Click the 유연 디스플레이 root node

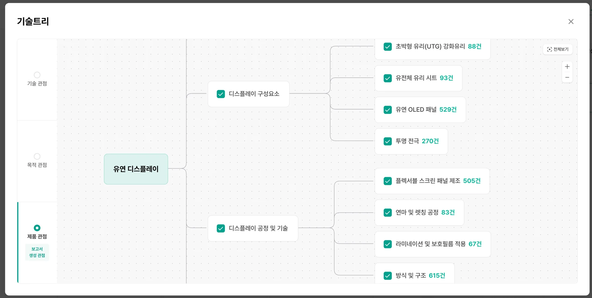(x=136, y=169)
